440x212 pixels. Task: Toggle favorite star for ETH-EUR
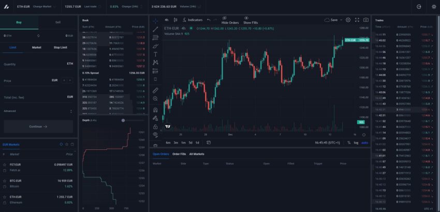4,197
